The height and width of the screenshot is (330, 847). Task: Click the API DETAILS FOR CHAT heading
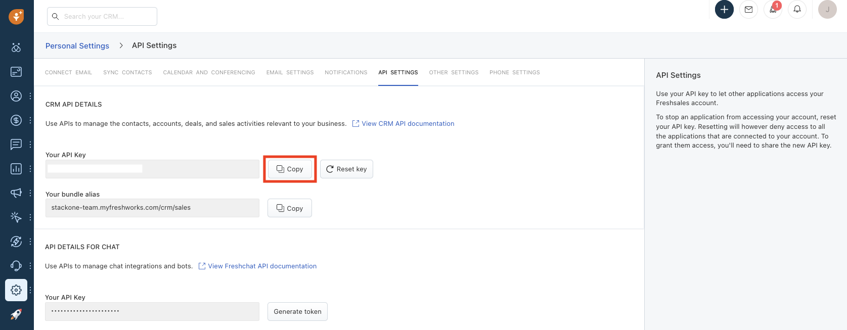coord(82,247)
